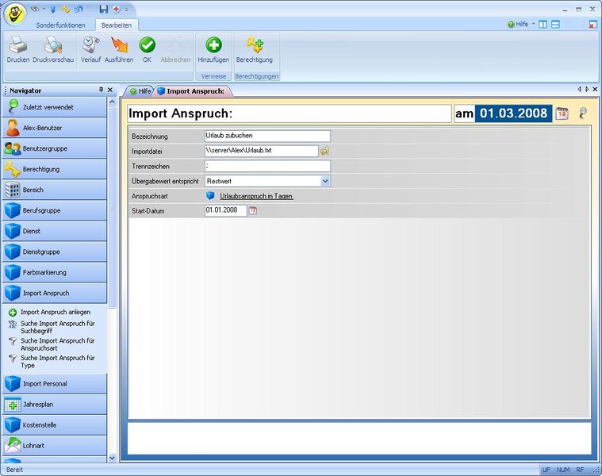Pin the Navigator panel
The height and width of the screenshot is (476, 602).
click(x=101, y=90)
